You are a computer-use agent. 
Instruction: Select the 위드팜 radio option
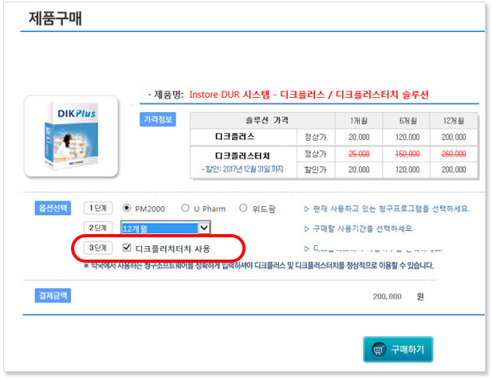243,208
